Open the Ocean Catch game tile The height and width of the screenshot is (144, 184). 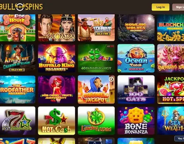pyautogui.click(x=136, y=58)
